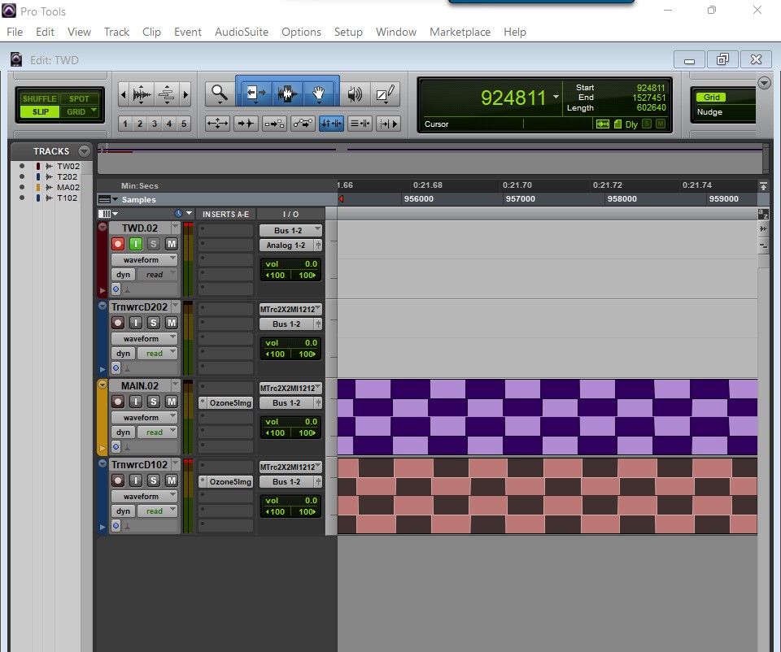This screenshot has height=652, width=781.
Task: Select the Grabber hand tool
Action: (x=321, y=93)
